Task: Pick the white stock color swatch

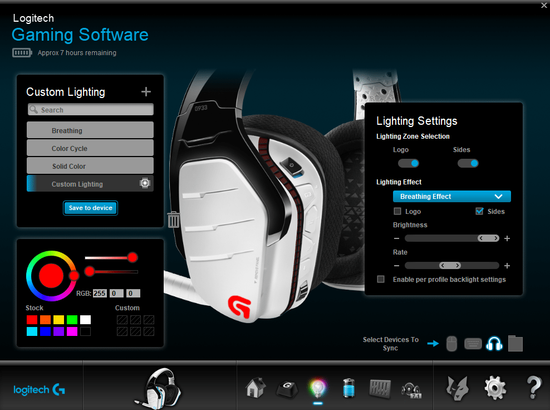Action: click(85, 319)
